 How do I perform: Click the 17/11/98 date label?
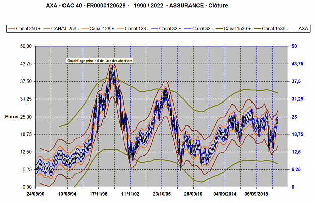99,194
